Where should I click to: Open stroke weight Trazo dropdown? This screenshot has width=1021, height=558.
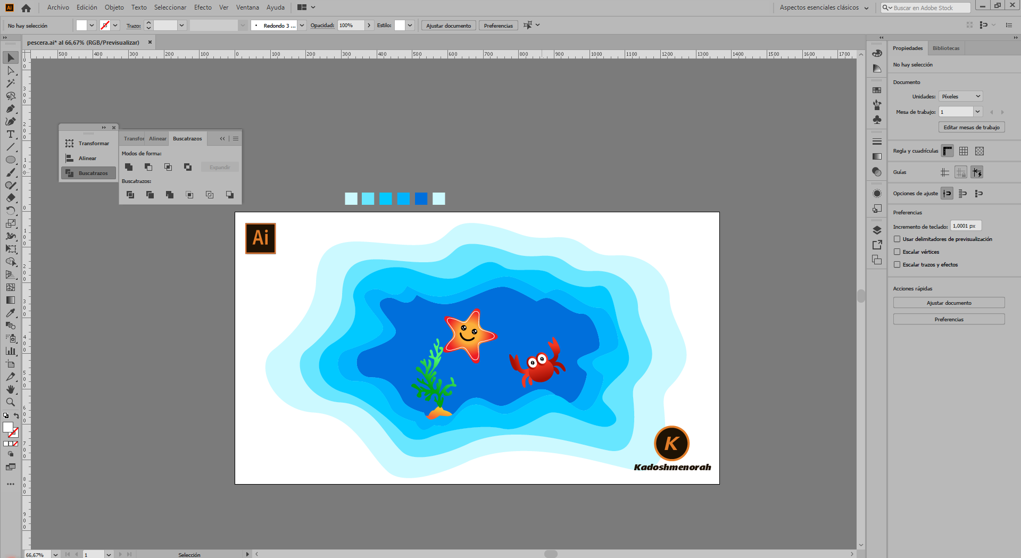pos(181,25)
